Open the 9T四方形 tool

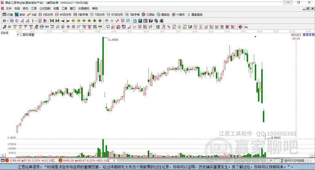[x=115, y=15]
